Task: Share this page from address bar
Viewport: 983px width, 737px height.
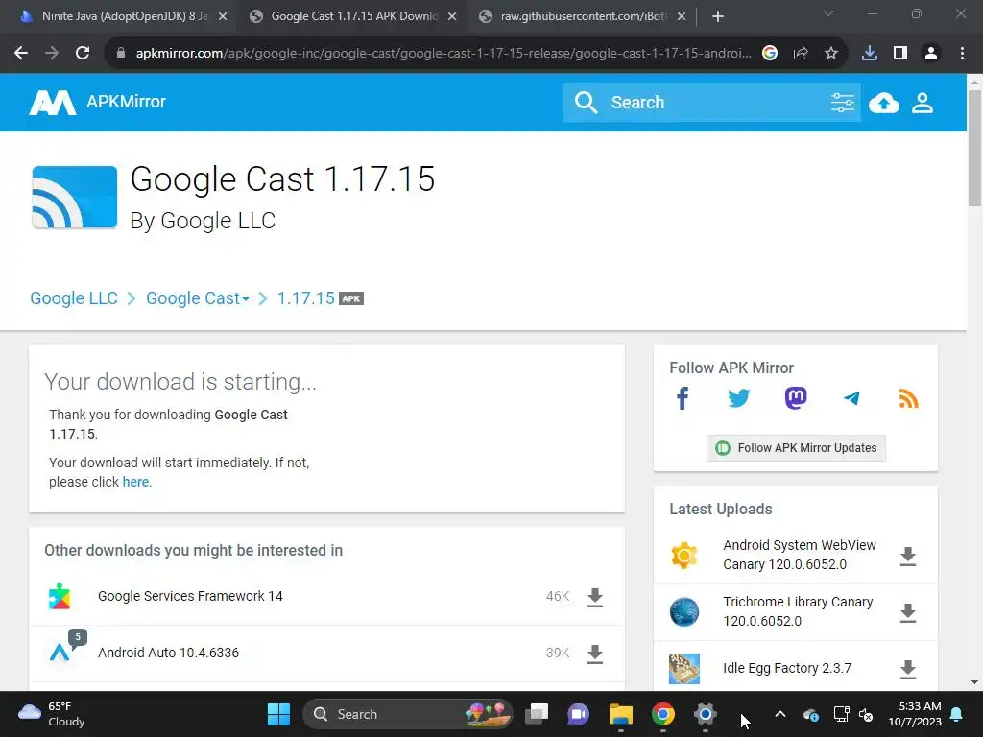Action: pos(801,54)
